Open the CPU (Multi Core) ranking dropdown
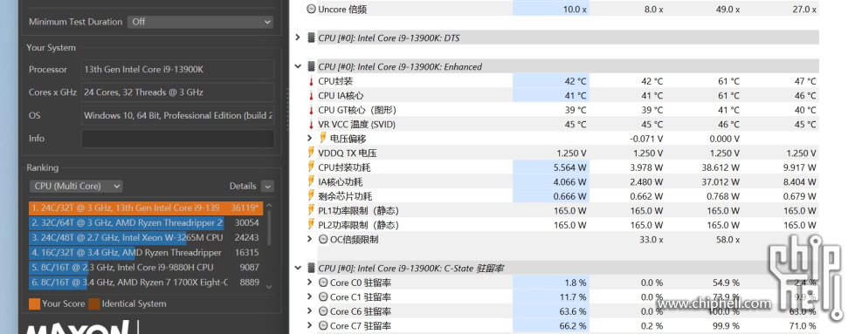Viewport: 855px width, 334px height. 76,187
